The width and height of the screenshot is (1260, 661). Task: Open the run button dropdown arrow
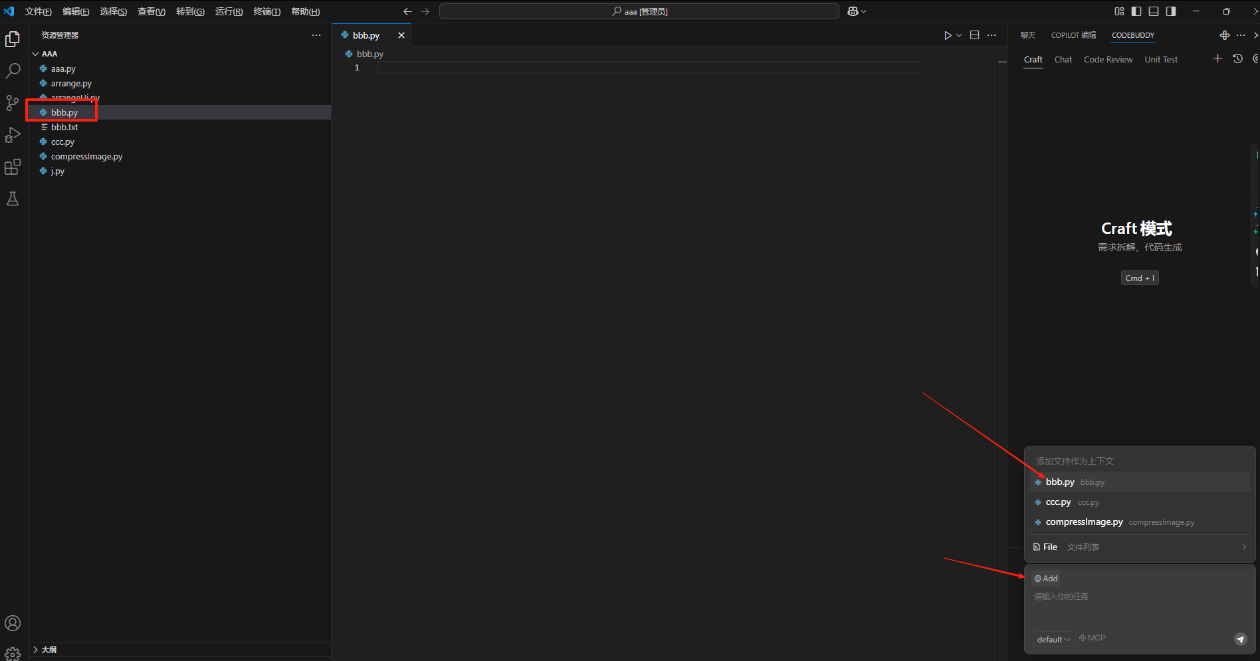point(958,35)
